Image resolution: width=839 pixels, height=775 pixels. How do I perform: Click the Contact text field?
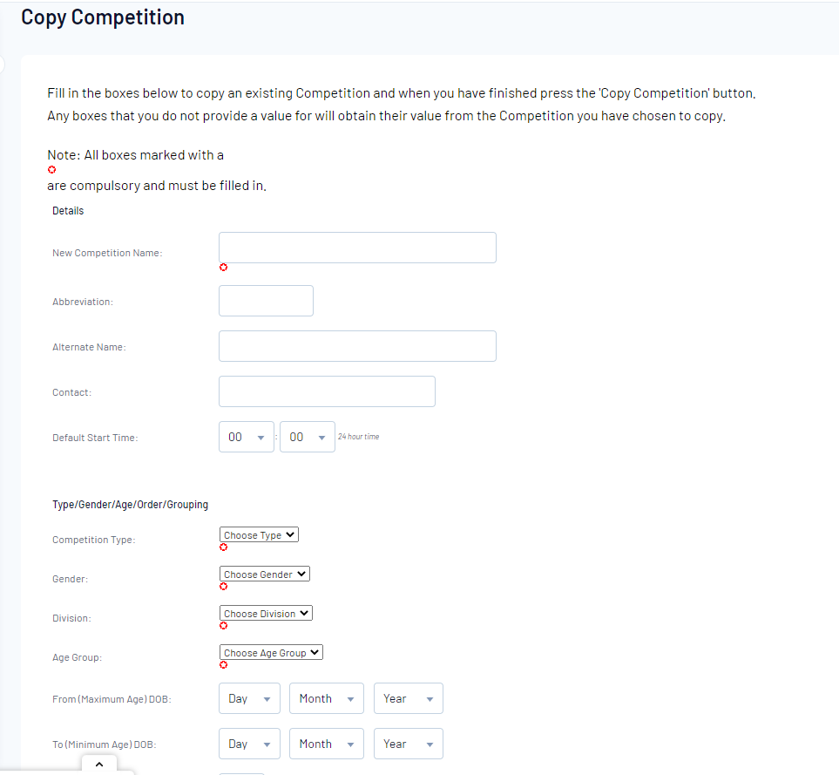[327, 391]
